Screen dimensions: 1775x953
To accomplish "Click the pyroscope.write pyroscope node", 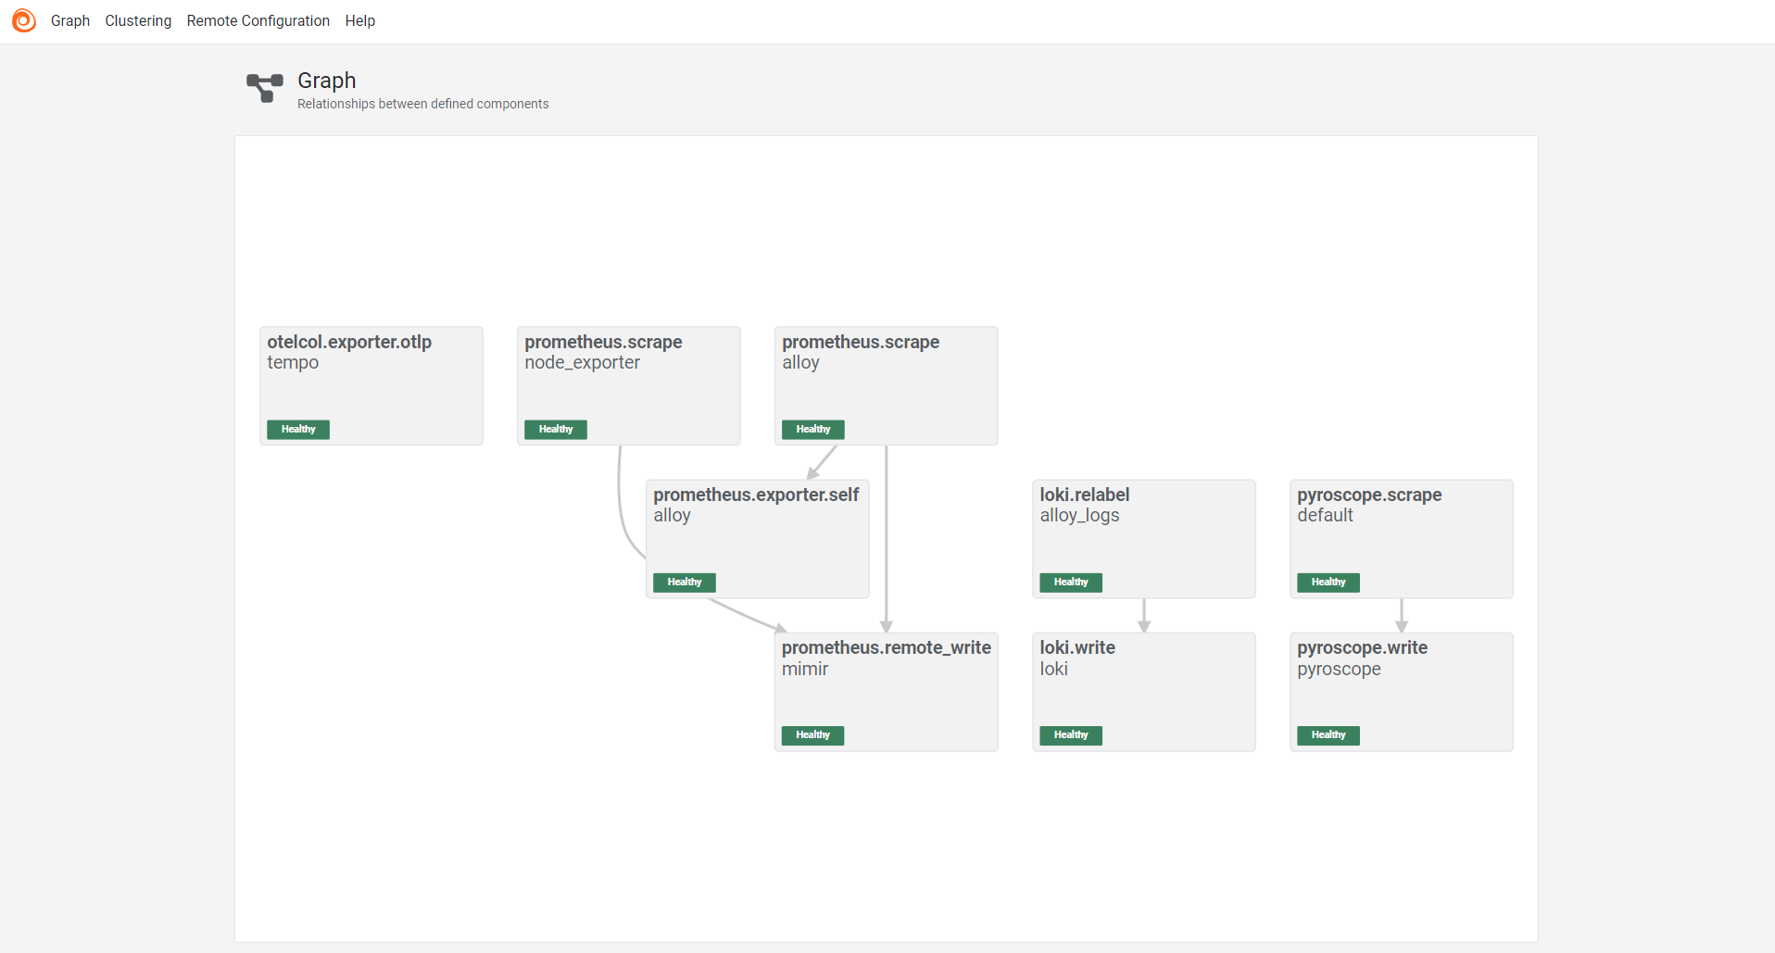I will coord(1401,690).
